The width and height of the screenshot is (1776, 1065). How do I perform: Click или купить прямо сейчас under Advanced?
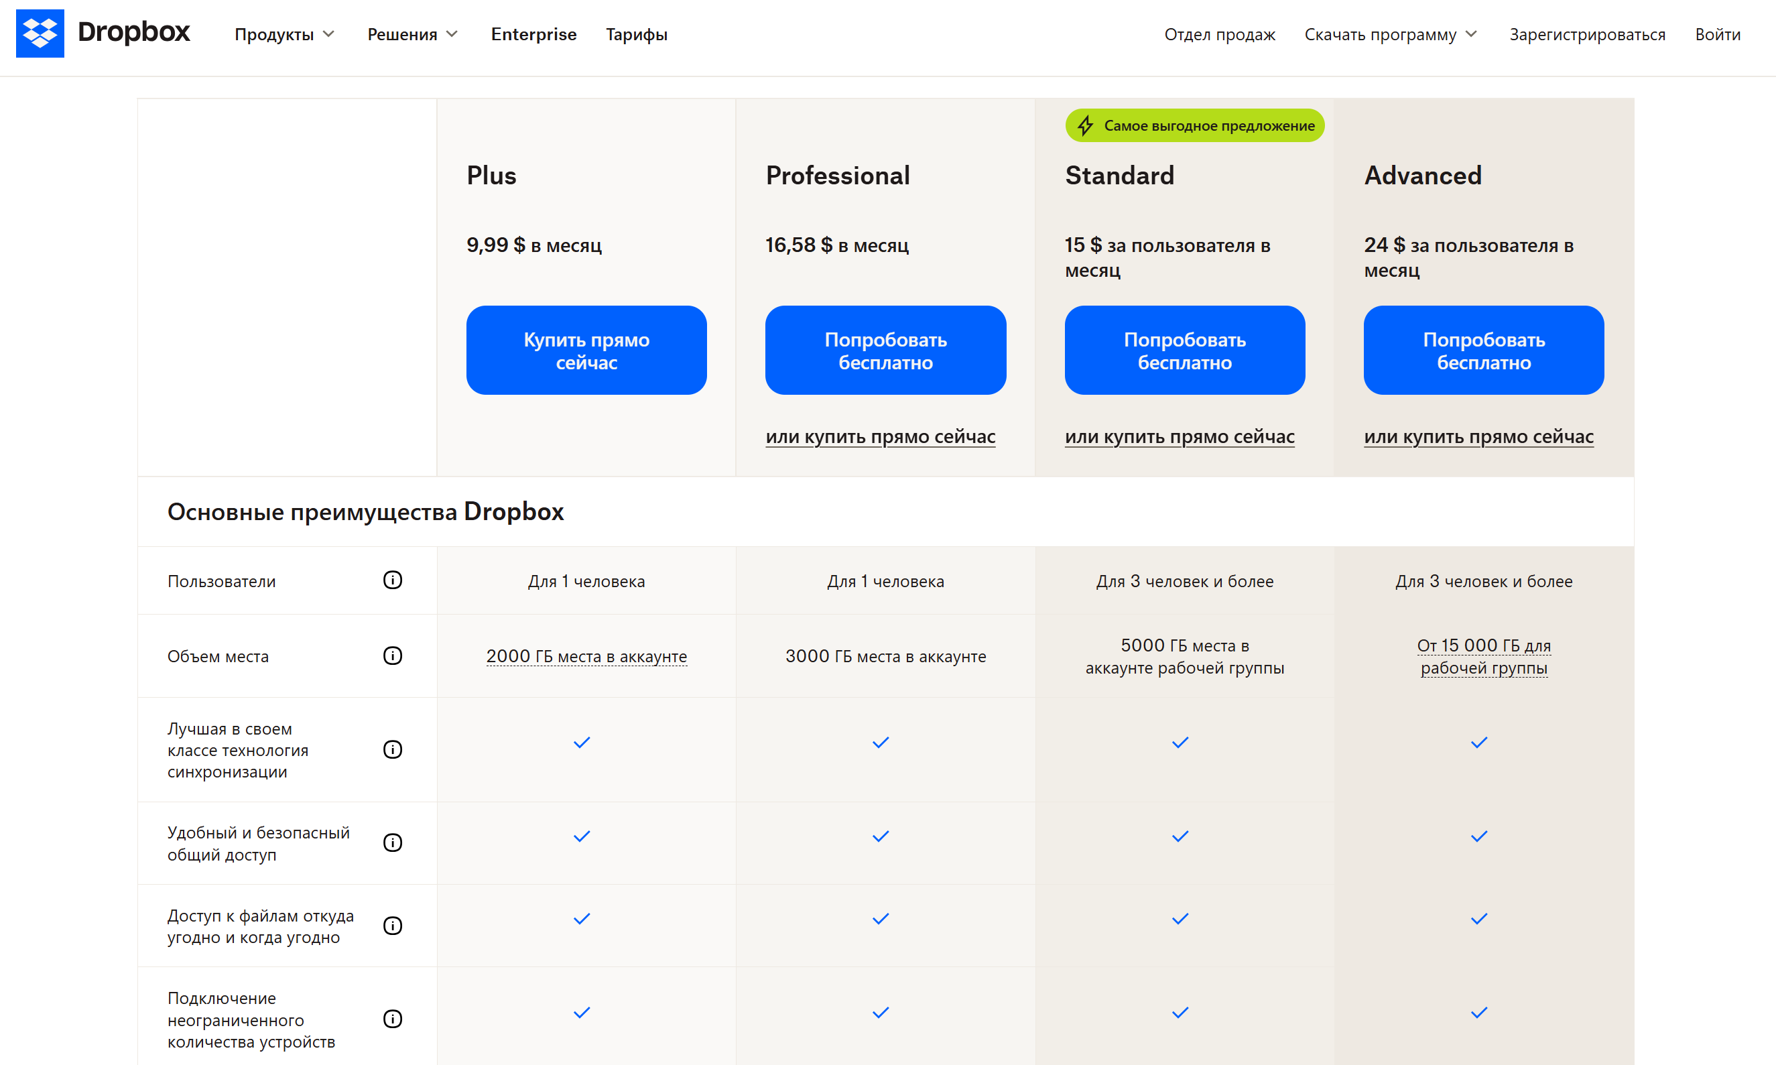point(1478,436)
